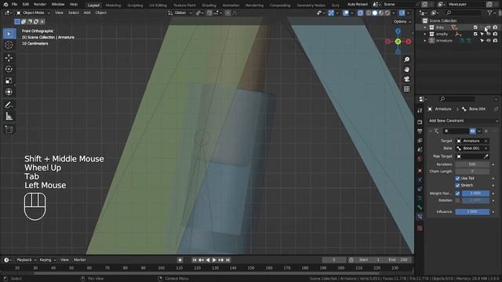The image size is (502, 282).
Task: Open the Bone properties tab icon
Action: pos(420,208)
